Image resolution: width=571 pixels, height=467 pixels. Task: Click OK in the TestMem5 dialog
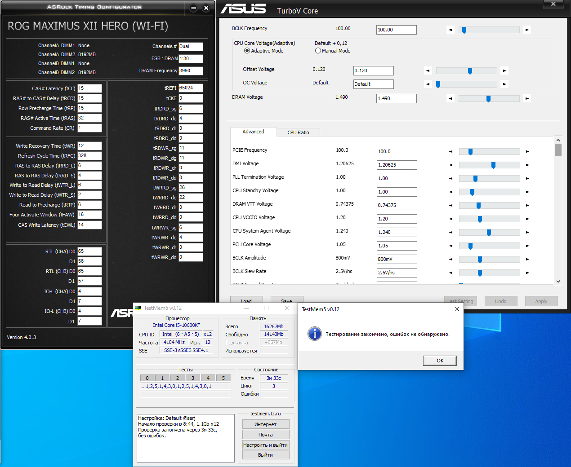[x=440, y=361]
